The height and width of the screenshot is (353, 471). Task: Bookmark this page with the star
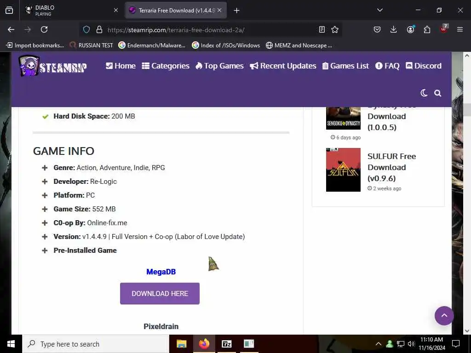pyautogui.click(x=335, y=29)
